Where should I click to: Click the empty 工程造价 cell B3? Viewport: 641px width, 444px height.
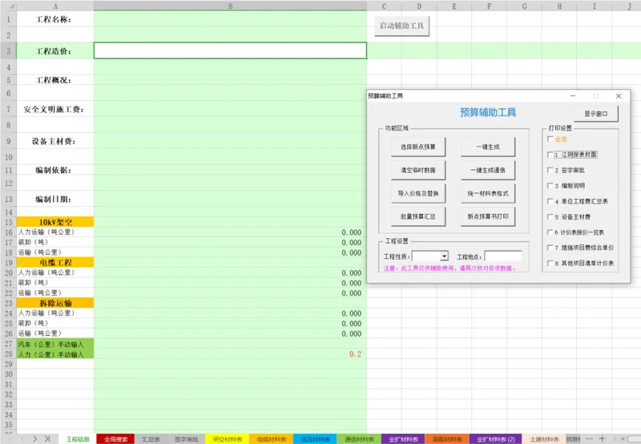click(231, 50)
